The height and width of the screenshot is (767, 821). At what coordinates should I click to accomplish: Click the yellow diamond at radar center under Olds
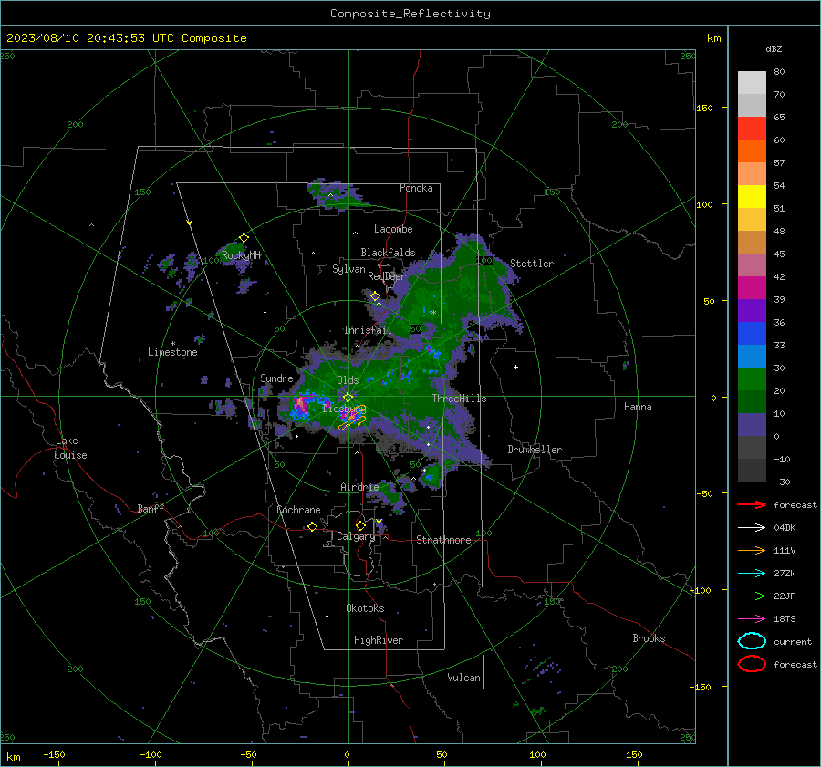pyautogui.click(x=348, y=398)
